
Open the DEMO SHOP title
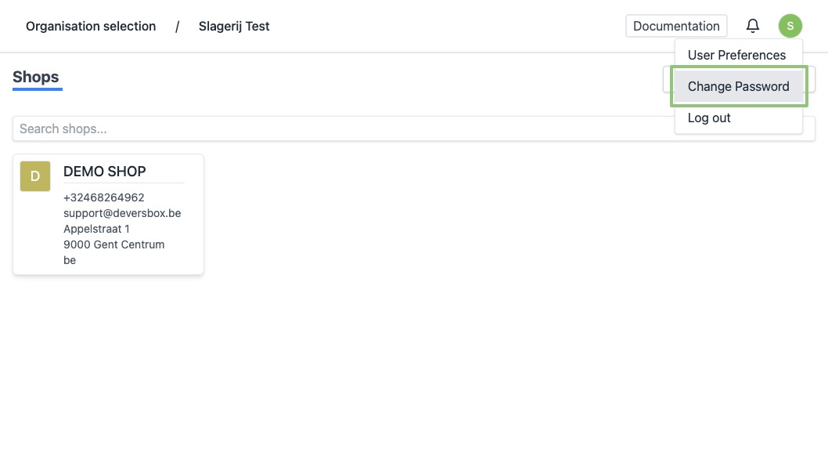coord(105,172)
